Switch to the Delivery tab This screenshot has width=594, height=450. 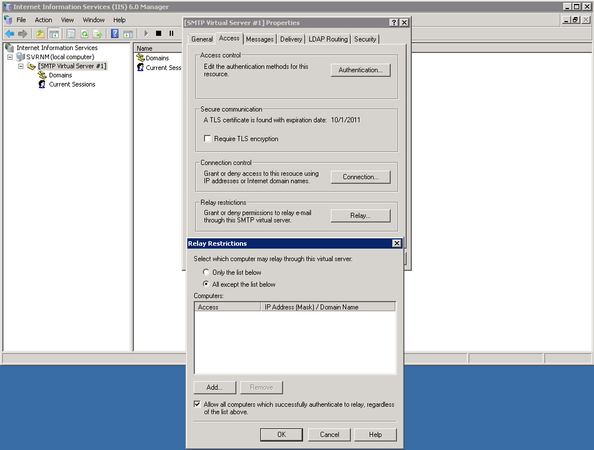[291, 39]
